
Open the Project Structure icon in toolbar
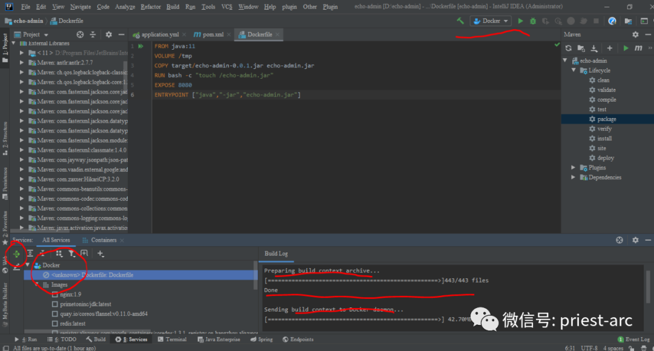(628, 21)
